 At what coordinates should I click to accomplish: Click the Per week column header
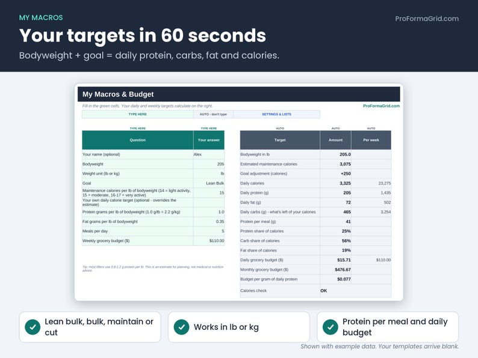pos(371,140)
